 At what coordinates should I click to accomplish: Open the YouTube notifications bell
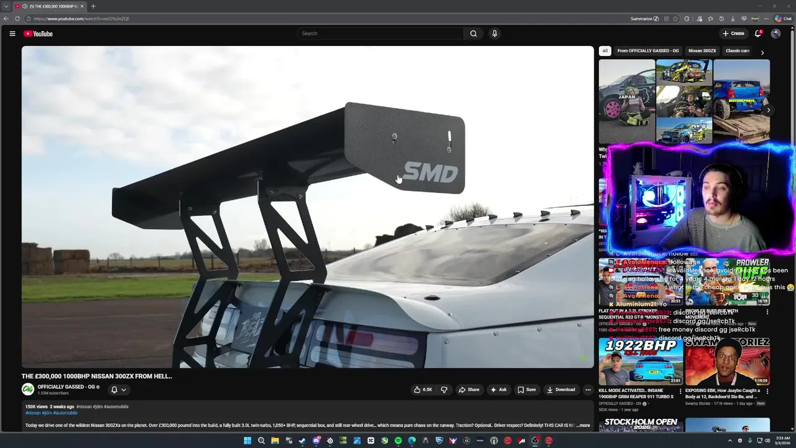click(757, 34)
